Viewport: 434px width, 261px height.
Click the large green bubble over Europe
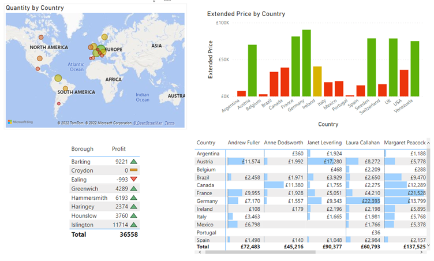click(x=102, y=49)
